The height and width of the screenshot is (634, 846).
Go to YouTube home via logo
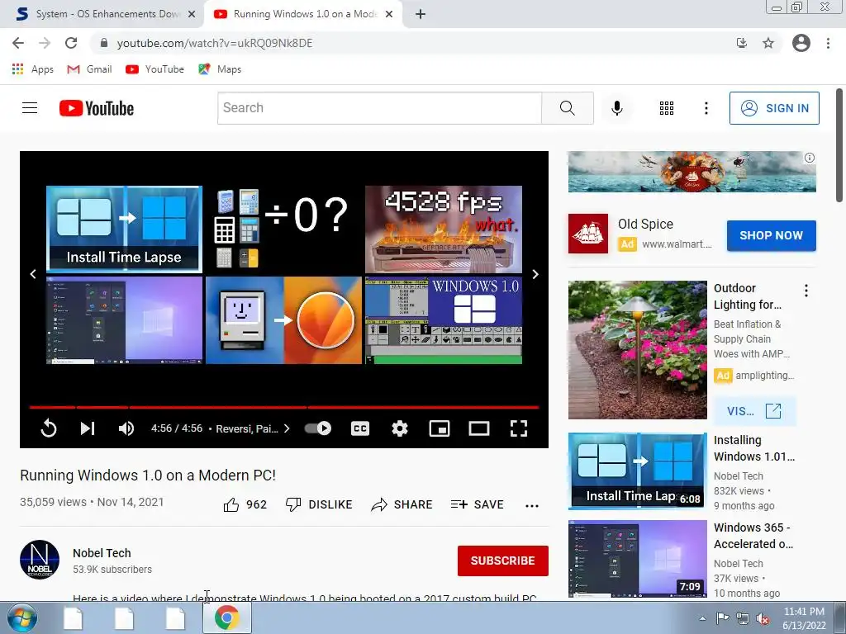coord(97,108)
